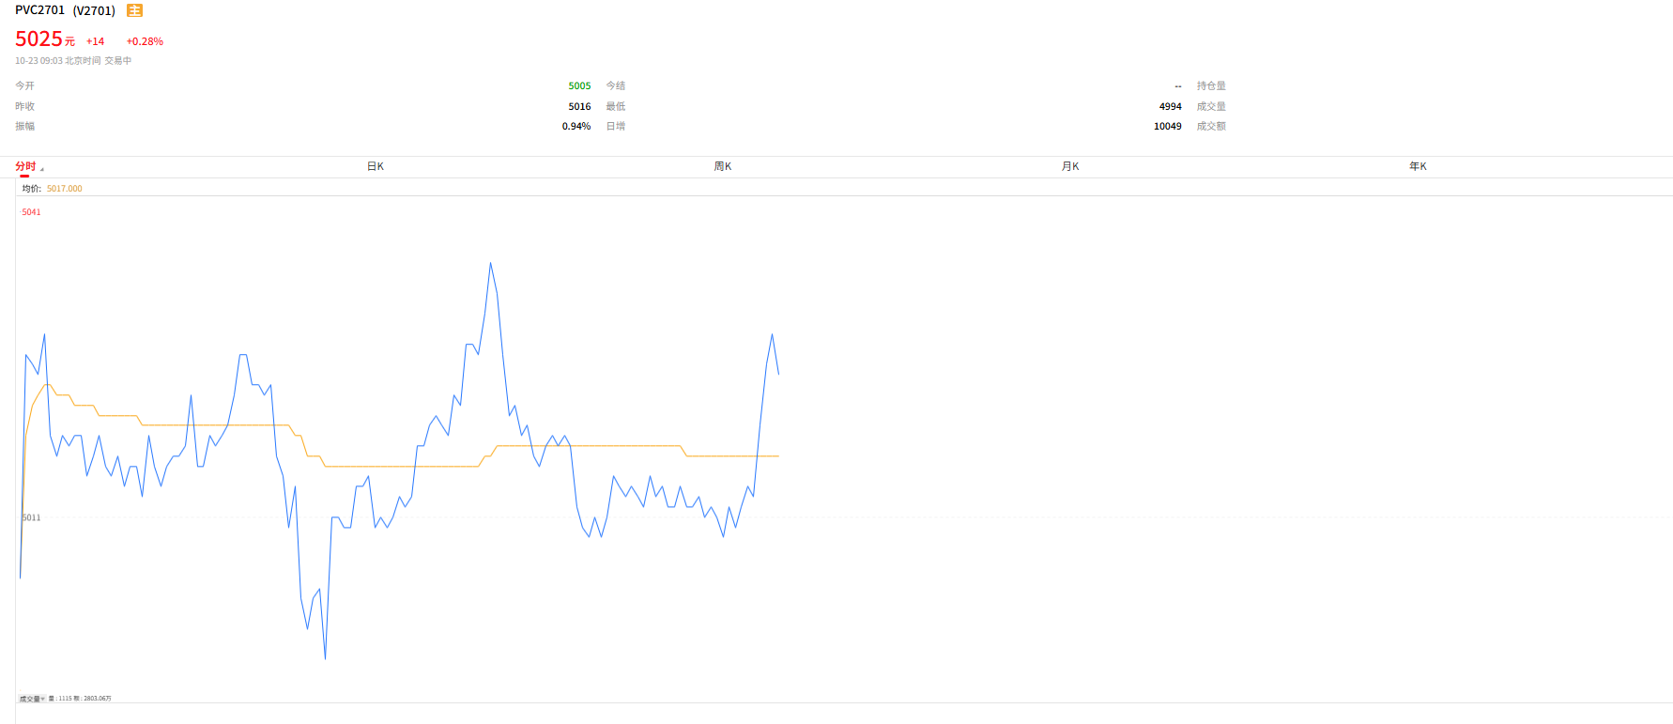The height and width of the screenshot is (724, 1673).
Task: Click the 4994 lowest price value
Action: coord(1170,106)
